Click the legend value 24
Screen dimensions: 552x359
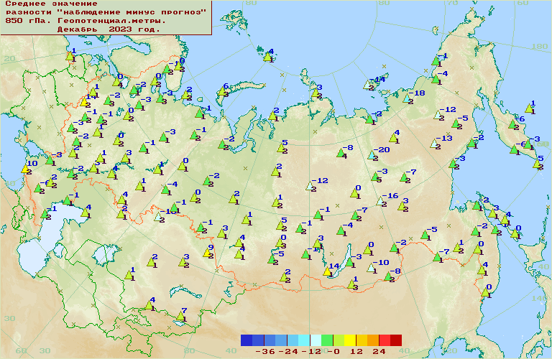pos(379,352)
